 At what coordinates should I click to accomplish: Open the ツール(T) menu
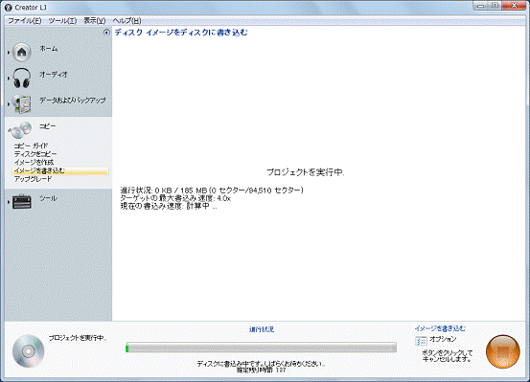pyautogui.click(x=62, y=21)
